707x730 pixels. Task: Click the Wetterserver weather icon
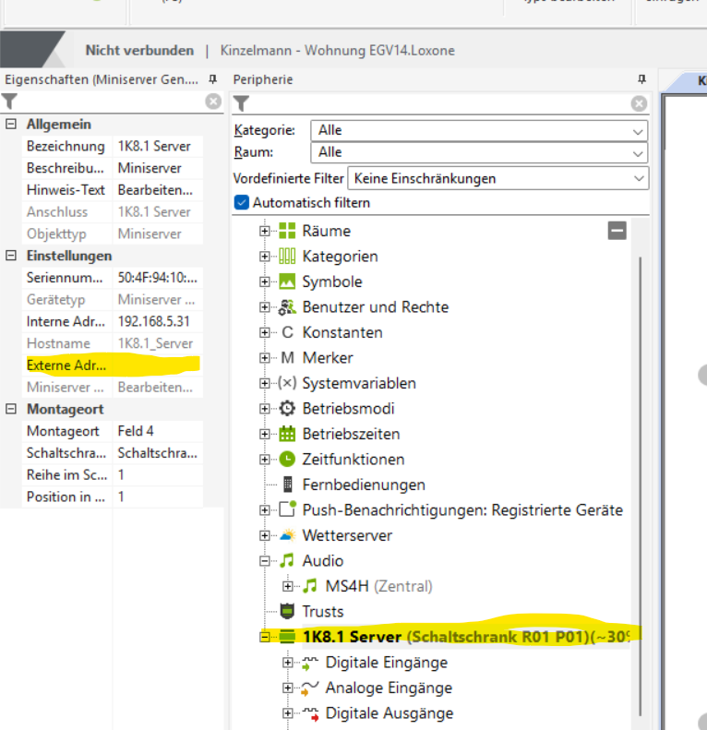click(287, 535)
